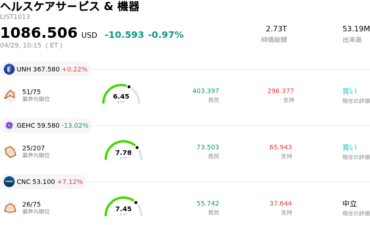Click the ヘルスケアサービス & 機器 sector title
Viewport: 370px width, 225px height.
(x=70, y=6)
